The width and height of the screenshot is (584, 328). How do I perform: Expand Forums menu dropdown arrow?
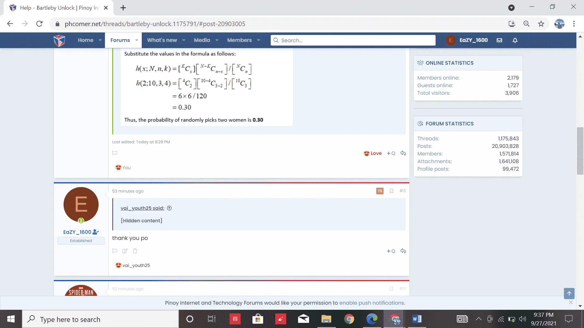click(x=137, y=40)
